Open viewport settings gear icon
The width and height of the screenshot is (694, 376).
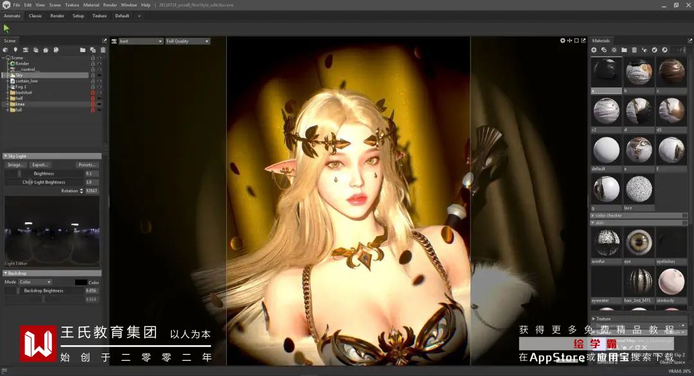click(562, 40)
